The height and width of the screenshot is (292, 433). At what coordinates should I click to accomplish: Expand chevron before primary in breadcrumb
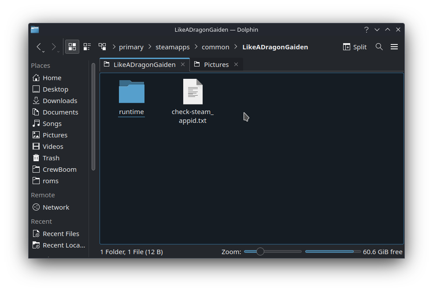[114, 47]
